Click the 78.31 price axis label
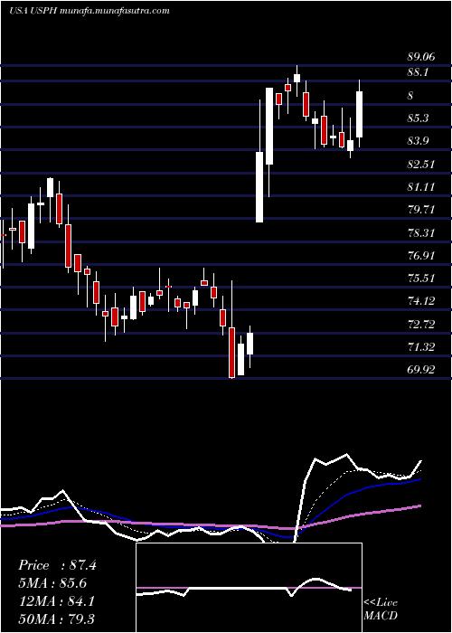The height and width of the screenshot is (633, 452). tap(421, 233)
